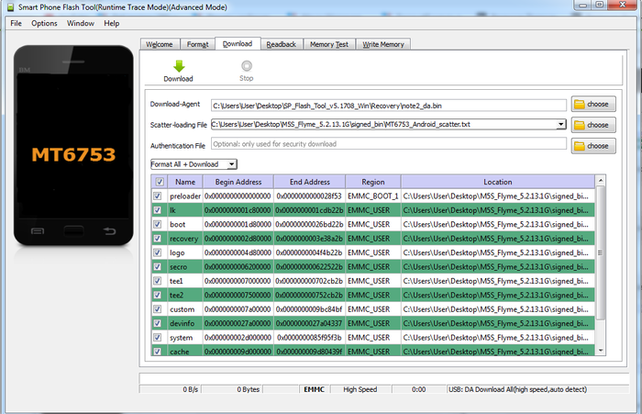Click the phone's home key icon
642x414 pixels.
73,231
